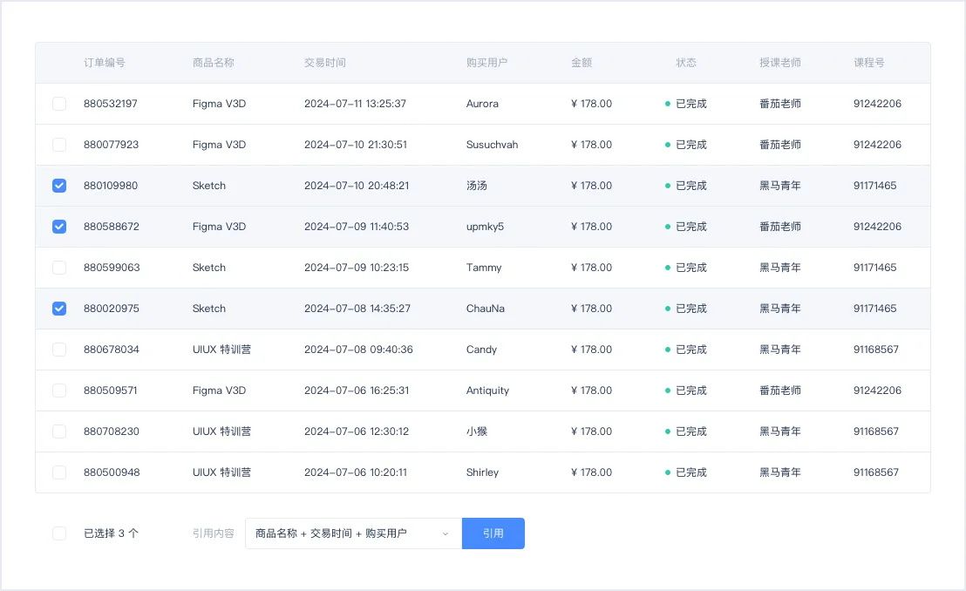
Task: Click Sketch in Tammy's row
Action: click(x=209, y=268)
